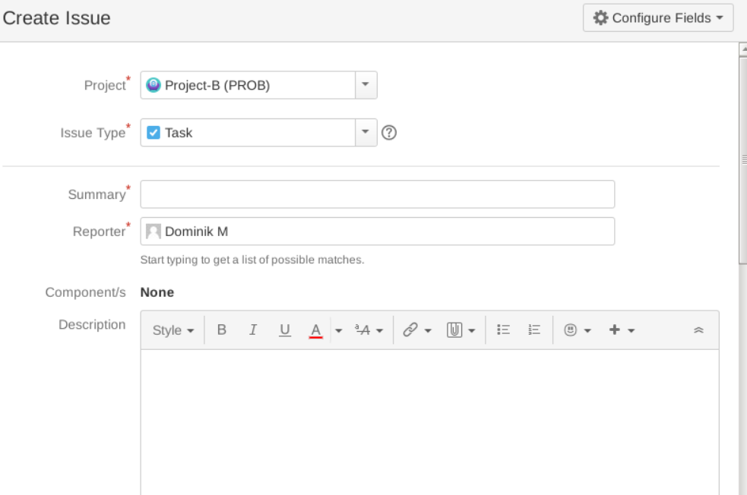Toggle italic formatting
747x495 pixels.
[x=253, y=329]
